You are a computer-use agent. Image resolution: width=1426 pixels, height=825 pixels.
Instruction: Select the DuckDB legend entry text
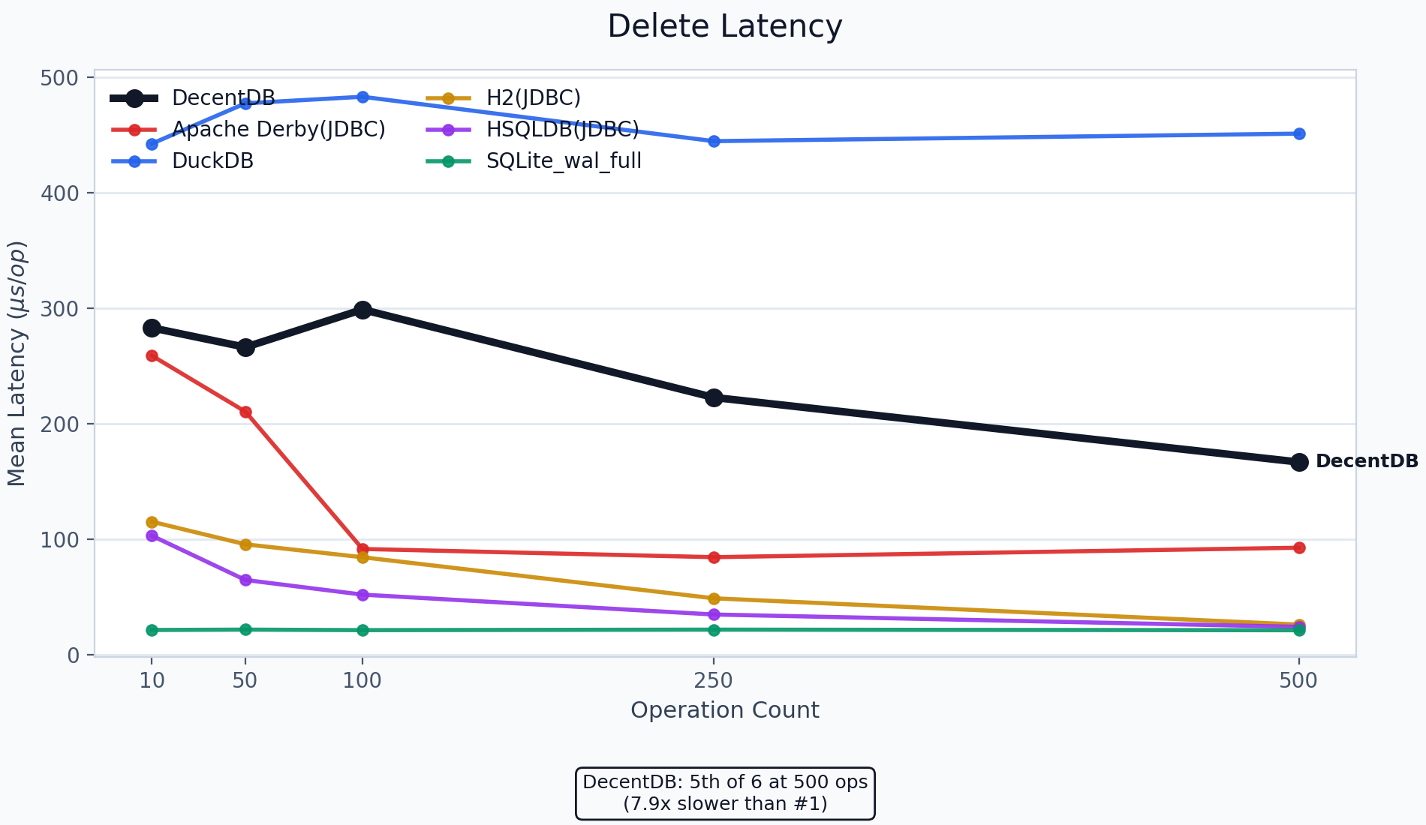(212, 161)
